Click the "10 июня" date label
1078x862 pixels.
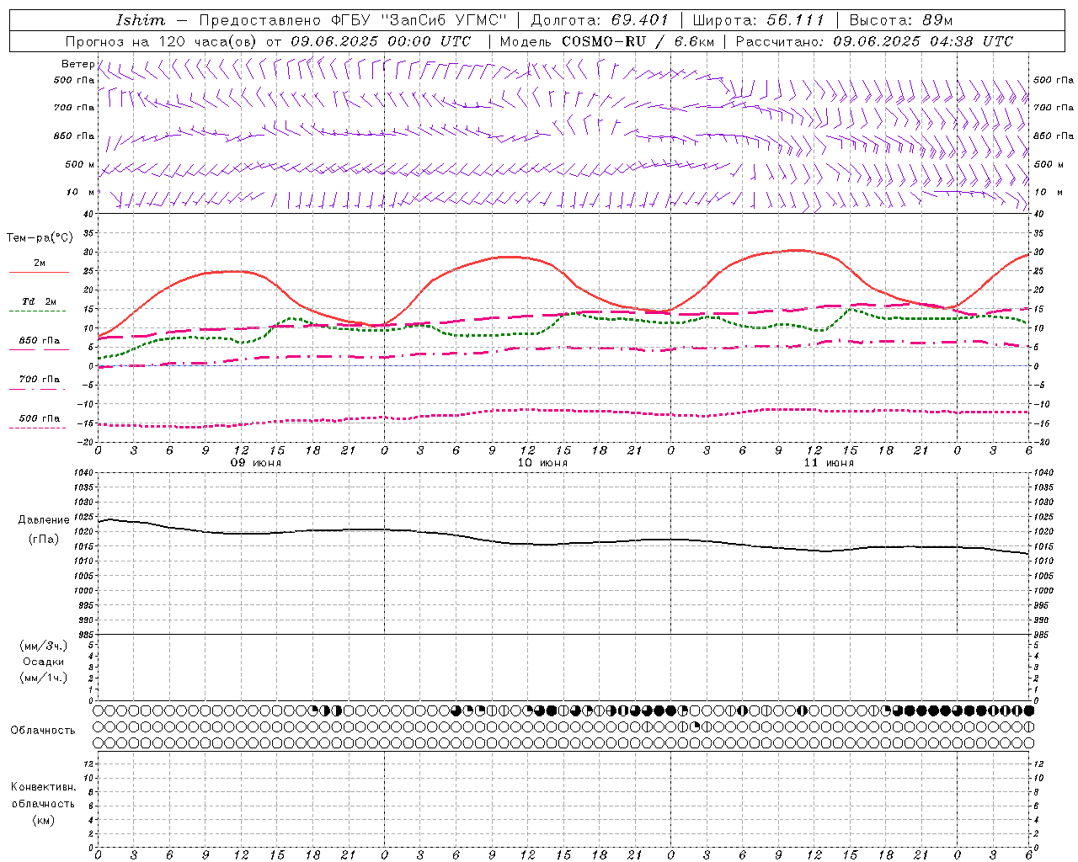click(x=543, y=463)
